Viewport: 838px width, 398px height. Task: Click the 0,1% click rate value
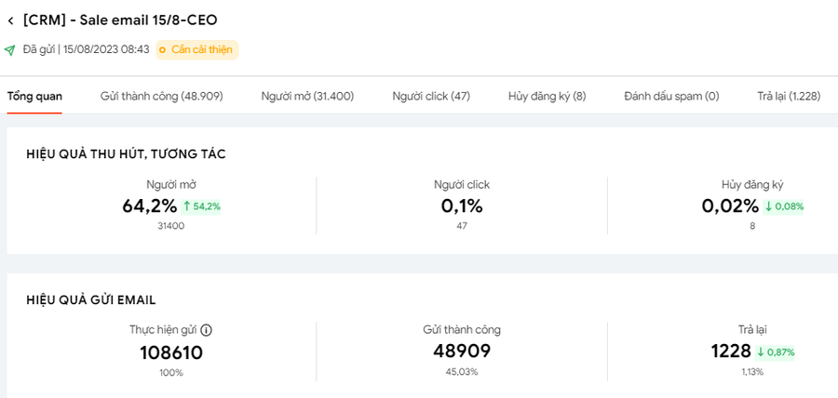click(462, 206)
